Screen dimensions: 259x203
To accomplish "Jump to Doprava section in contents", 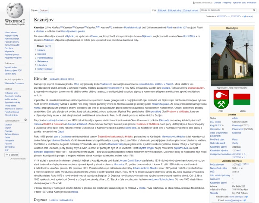I will click(x=42, y=54).
